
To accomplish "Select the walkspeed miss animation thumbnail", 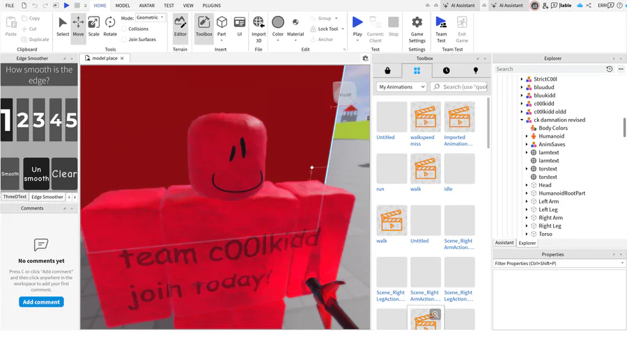I will click(426, 117).
